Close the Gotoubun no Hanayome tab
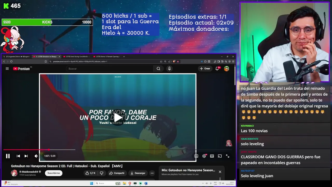This screenshot has width=332, height=187. (59, 56)
